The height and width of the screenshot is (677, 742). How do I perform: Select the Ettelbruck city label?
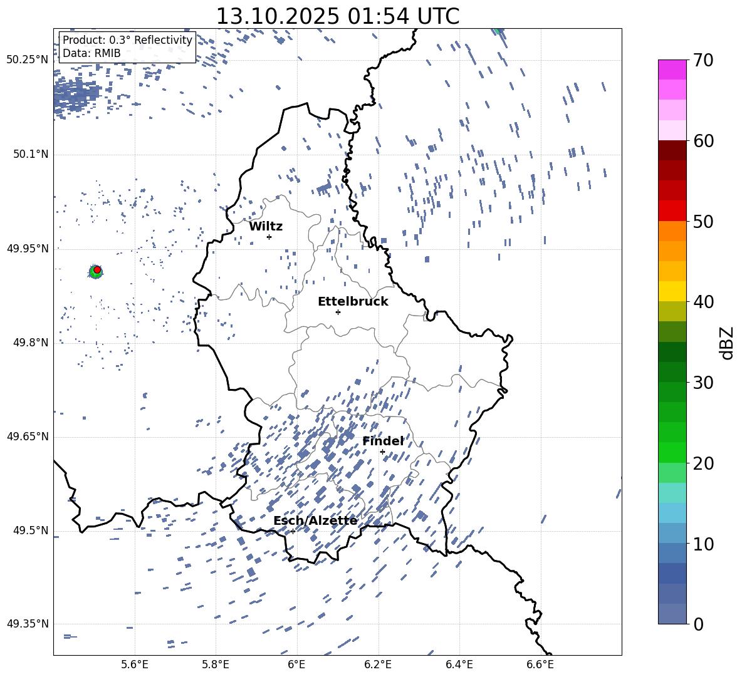tap(353, 302)
